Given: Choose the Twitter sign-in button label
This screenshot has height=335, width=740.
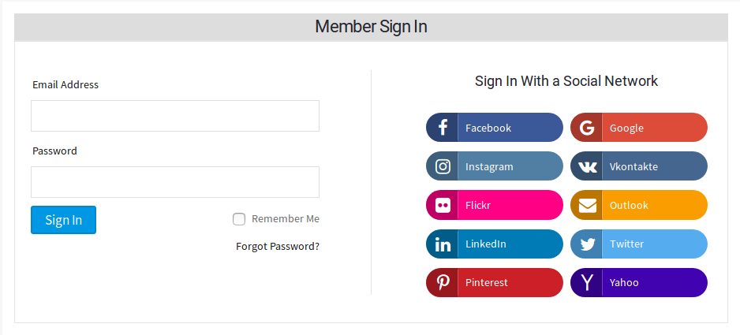Looking at the screenshot, I should coord(626,244).
